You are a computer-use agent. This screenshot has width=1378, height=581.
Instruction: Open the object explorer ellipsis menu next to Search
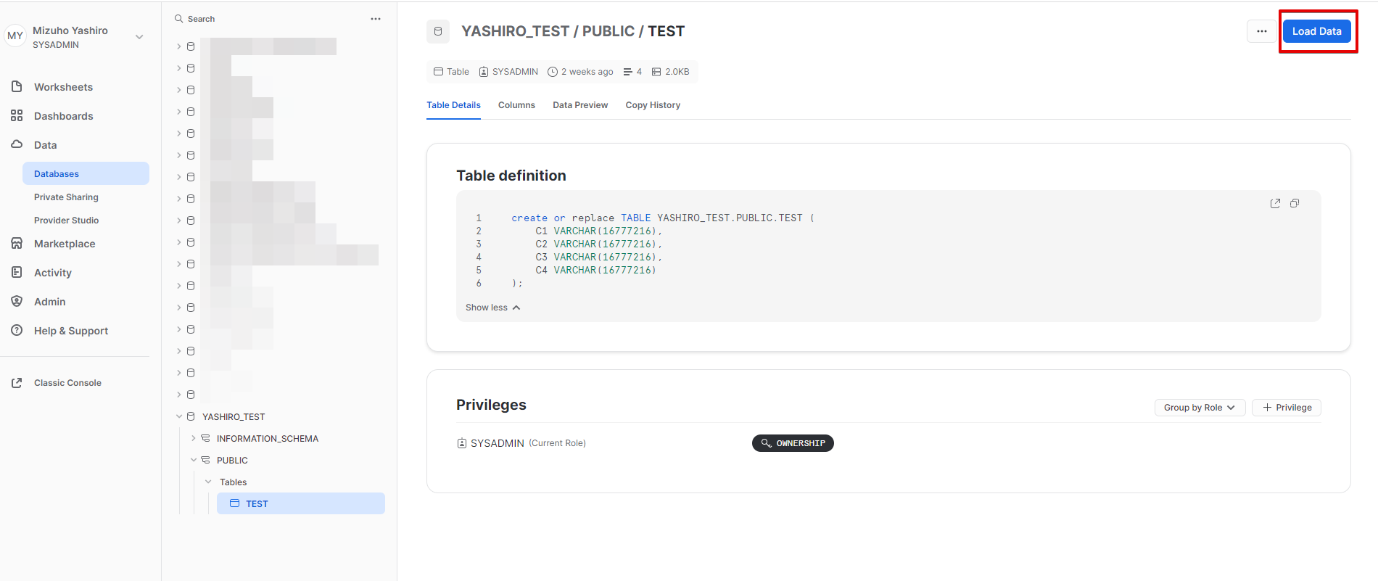[x=375, y=19]
